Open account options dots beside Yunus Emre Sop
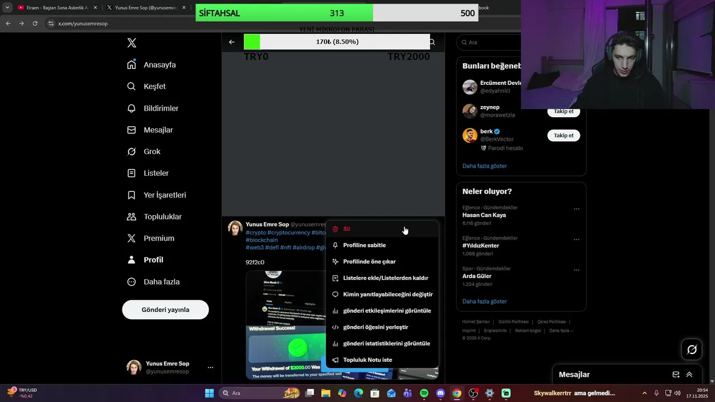This screenshot has width=715, height=402. tap(211, 367)
